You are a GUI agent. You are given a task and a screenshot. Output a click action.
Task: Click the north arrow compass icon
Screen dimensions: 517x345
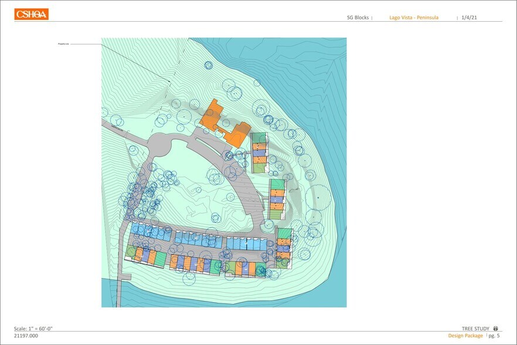click(496, 329)
